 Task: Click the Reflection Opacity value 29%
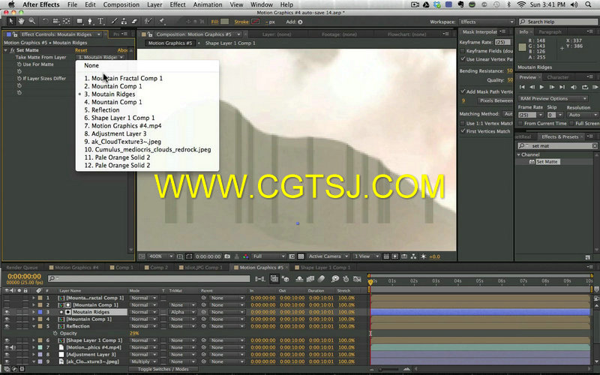point(134,333)
